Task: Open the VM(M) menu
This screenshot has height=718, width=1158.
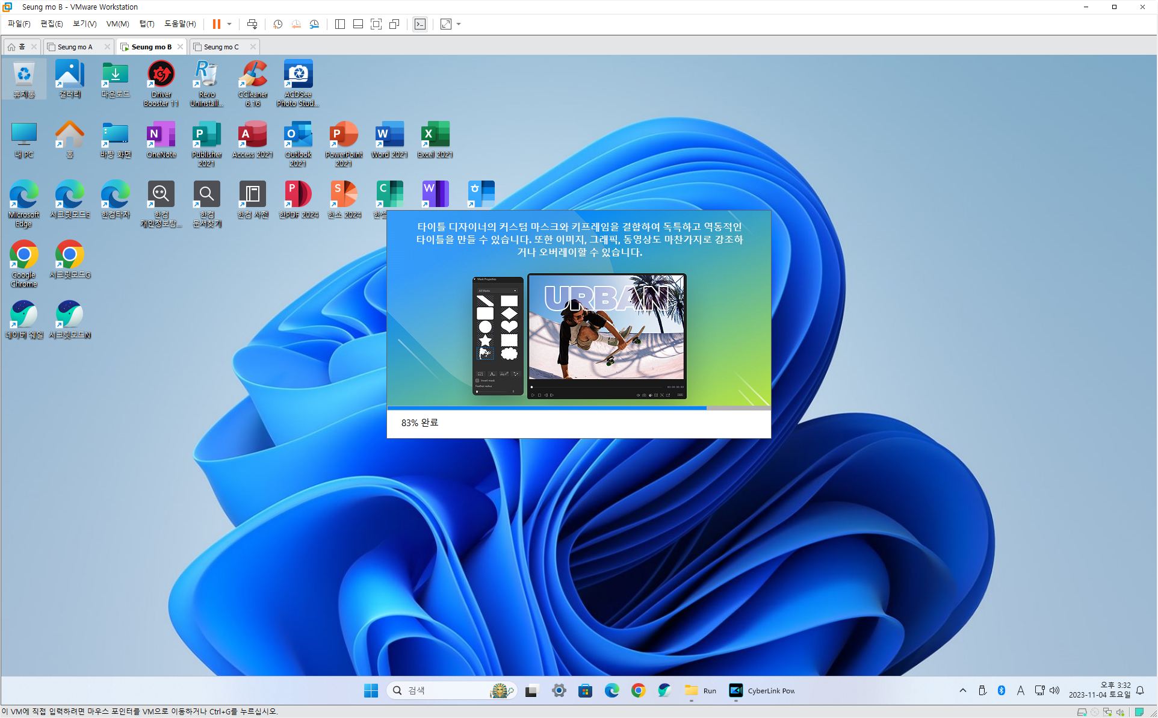Action: click(117, 24)
